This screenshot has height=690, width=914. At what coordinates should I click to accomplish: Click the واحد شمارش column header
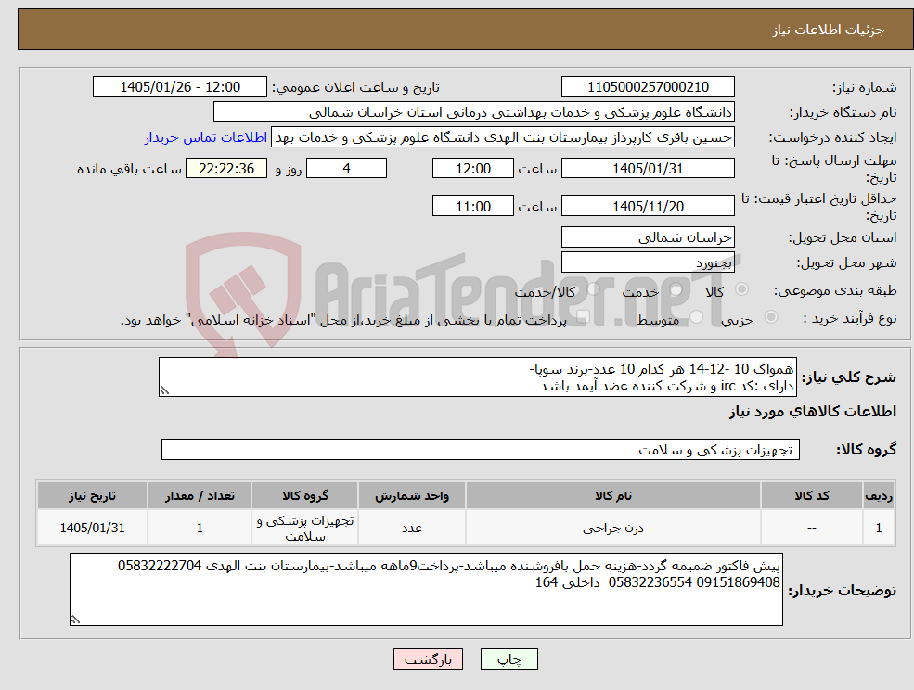pyautogui.click(x=412, y=495)
